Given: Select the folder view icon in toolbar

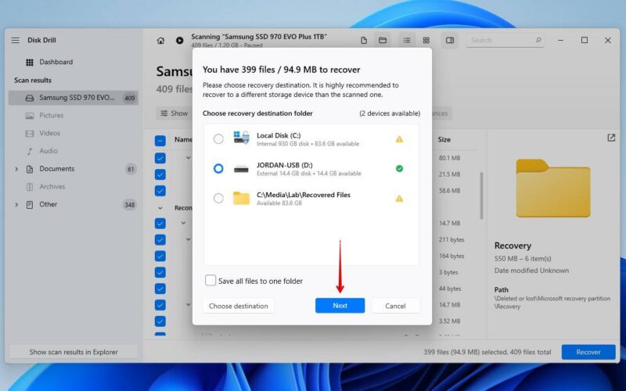Looking at the screenshot, I should (x=383, y=41).
